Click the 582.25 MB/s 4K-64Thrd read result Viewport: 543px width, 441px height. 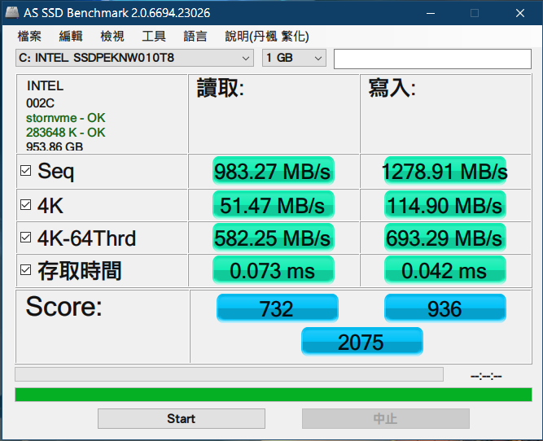[274, 238]
